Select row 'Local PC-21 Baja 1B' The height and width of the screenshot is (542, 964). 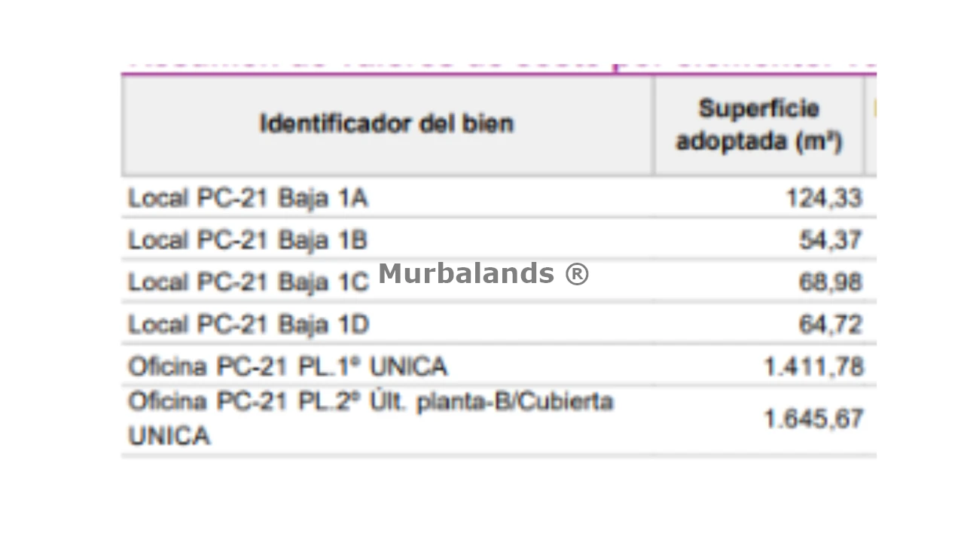(x=499, y=239)
